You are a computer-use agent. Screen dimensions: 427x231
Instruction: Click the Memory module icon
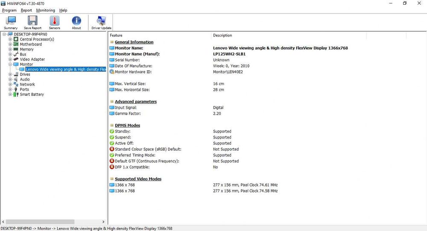click(16, 49)
